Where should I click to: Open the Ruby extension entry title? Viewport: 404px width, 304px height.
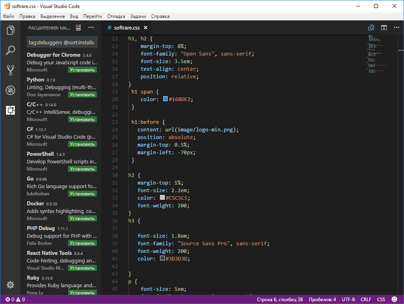33,278
